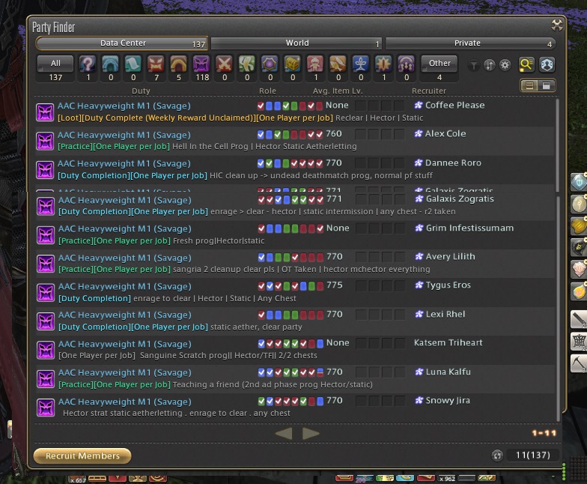Select recruiter Lexi Rhel
Image resolution: width=587 pixels, height=484 pixels.
(445, 315)
